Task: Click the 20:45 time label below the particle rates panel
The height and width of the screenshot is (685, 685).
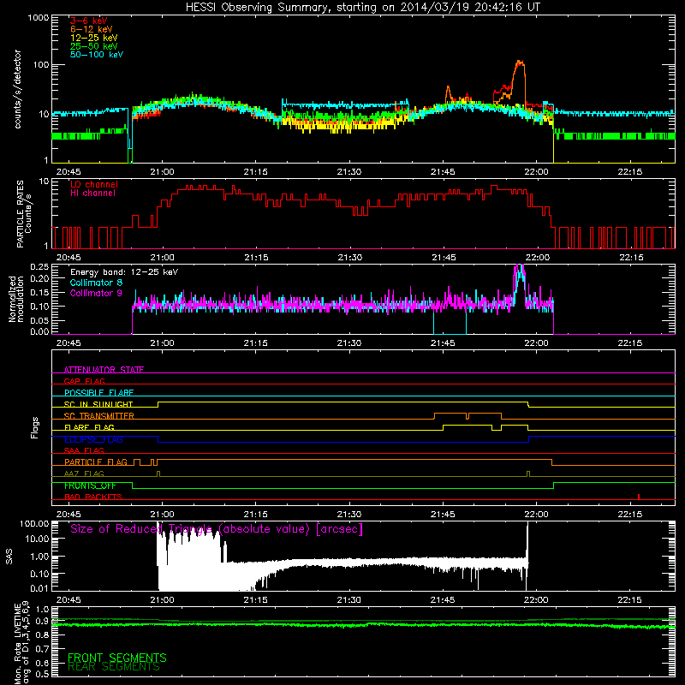Action: coord(68,258)
